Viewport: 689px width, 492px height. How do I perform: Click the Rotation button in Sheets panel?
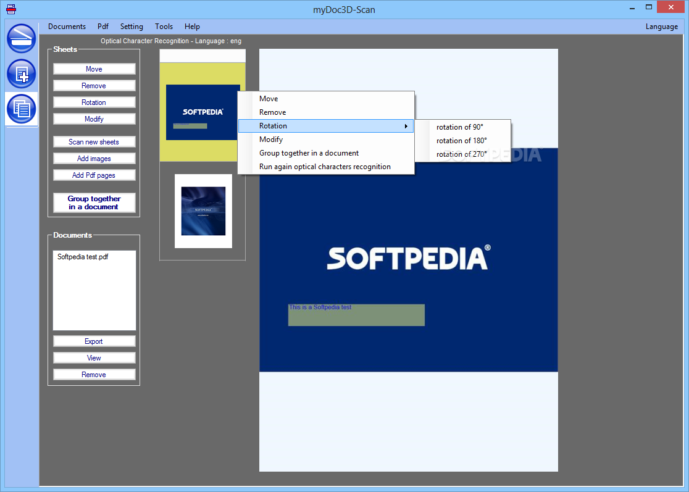pos(94,102)
